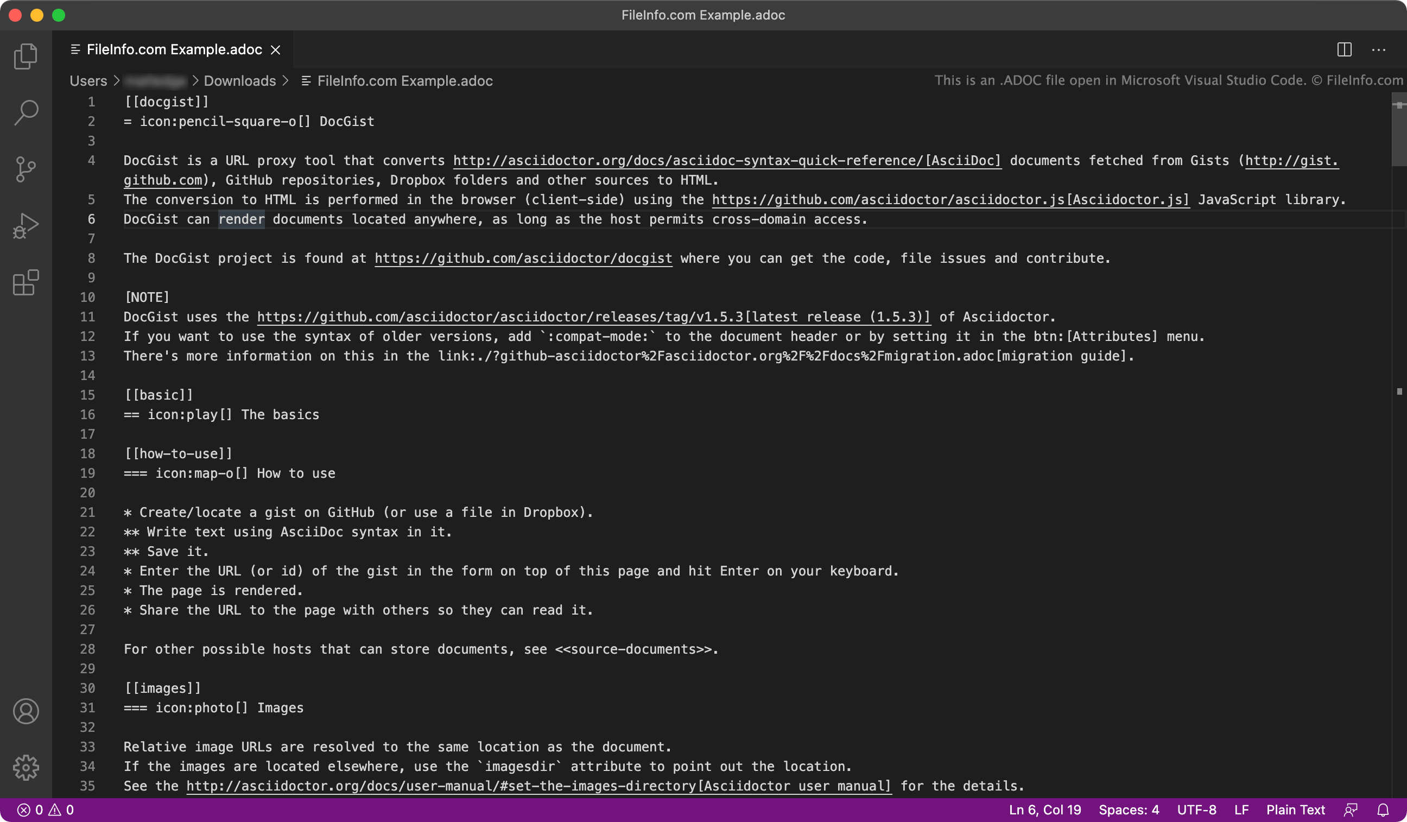Toggle the split editor layout

pyautogui.click(x=1345, y=50)
